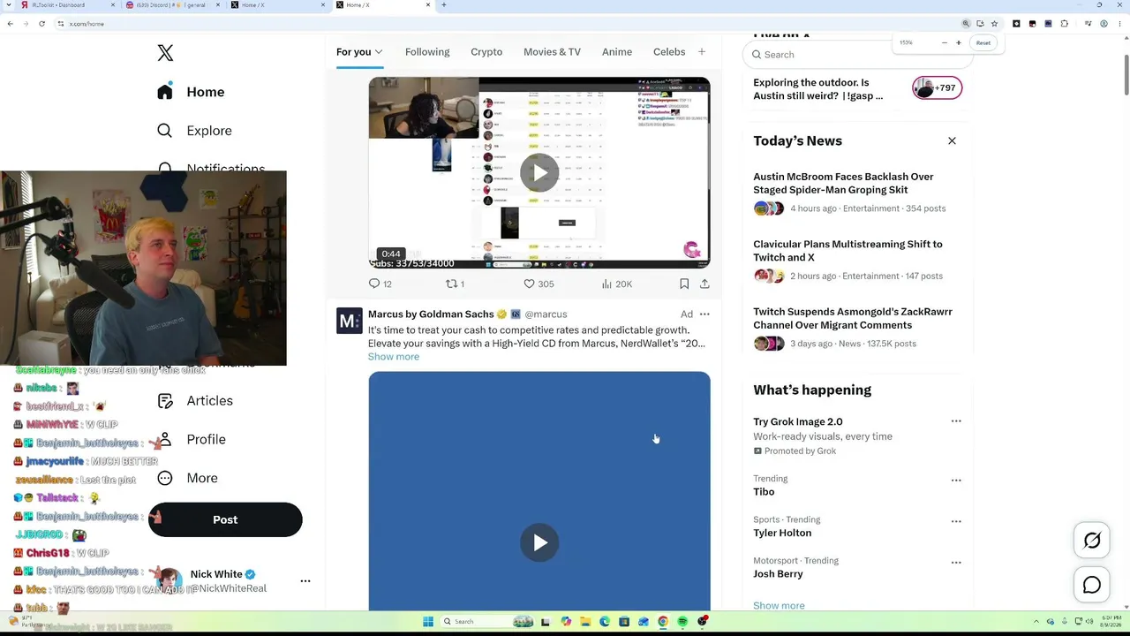Click the X search field
Image resolution: width=1130 pixels, height=636 pixels.
coord(858,55)
